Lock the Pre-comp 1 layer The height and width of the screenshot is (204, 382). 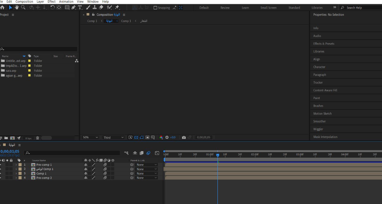(11, 165)
